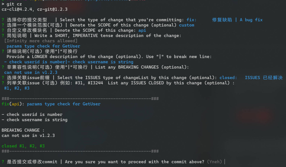Click the upper '###---###' separator line

(x=80, y=99)
